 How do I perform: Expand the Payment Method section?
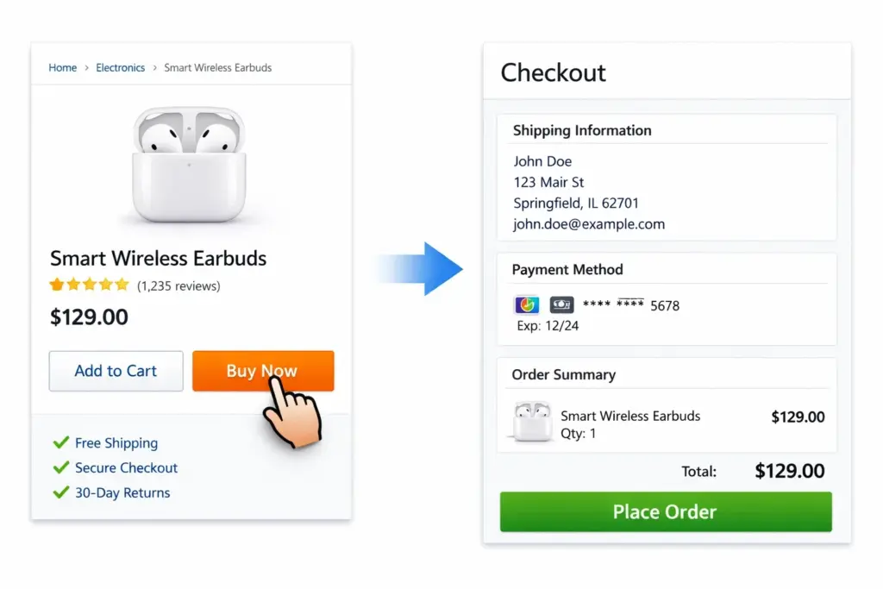pyautogui.click(x=567, y=269)
